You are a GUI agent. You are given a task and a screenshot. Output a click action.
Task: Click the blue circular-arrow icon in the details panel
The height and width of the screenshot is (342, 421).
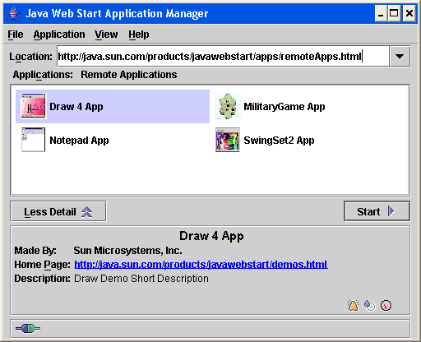point(370,306)
